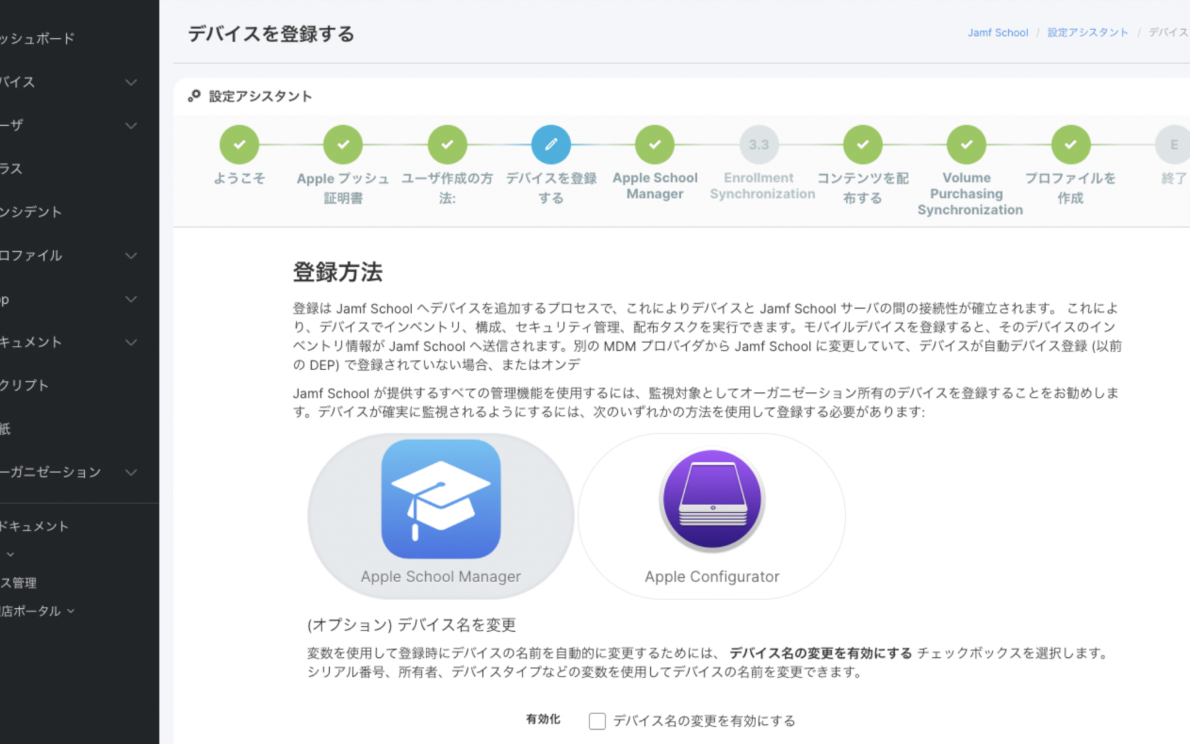Jump to the プロファイルを作成 step circle
Viewport: 1190px width, 744px height.
click(1070, 144)
